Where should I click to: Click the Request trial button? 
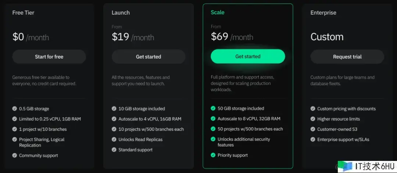347,57
